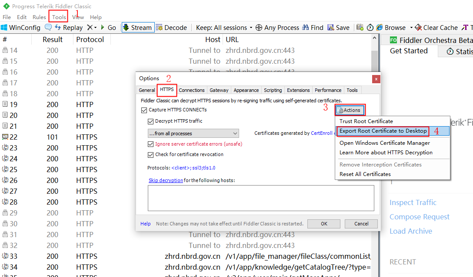The height and width of the screenshot is (277, 473).
Task: Click inside the skip-decryption hosts text box
Action: [261, 198]
